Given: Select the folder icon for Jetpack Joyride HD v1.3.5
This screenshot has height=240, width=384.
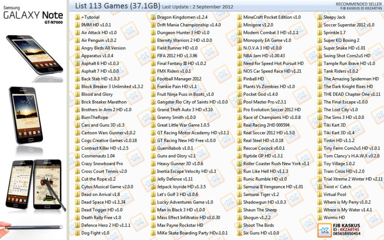Looking at the screenshot, I should tap(153, 187).
